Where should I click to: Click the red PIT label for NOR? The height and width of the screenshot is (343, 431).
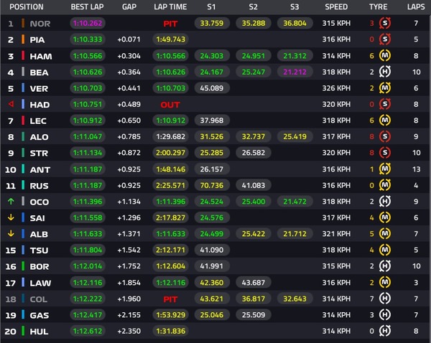pos(170,24)
